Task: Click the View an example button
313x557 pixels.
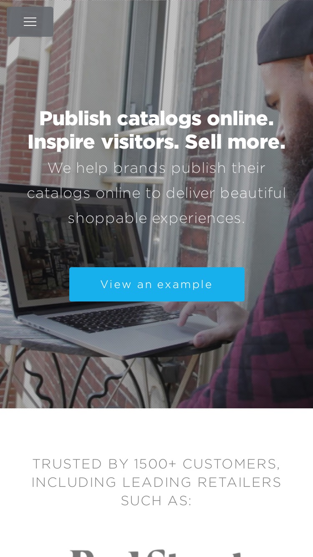Action: click(x=156, y=284)
